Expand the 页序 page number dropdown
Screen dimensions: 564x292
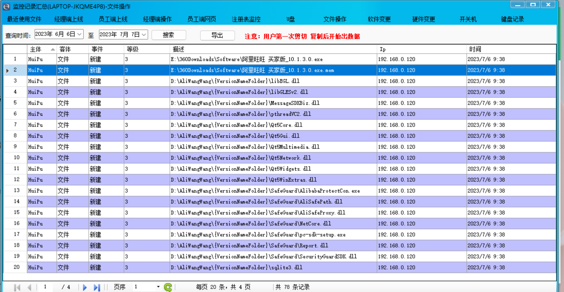pos(158,287)
